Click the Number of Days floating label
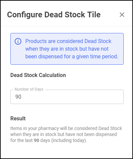133x159 pixels. click(x=29, y=89)
